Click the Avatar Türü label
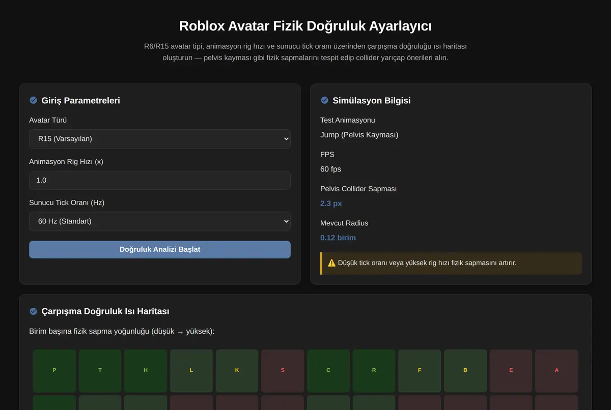This screenshot has height=410, width=611. tap(48, 120)
